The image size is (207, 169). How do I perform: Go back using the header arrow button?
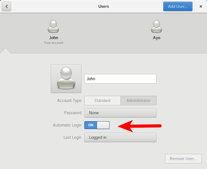coord(6,6)
